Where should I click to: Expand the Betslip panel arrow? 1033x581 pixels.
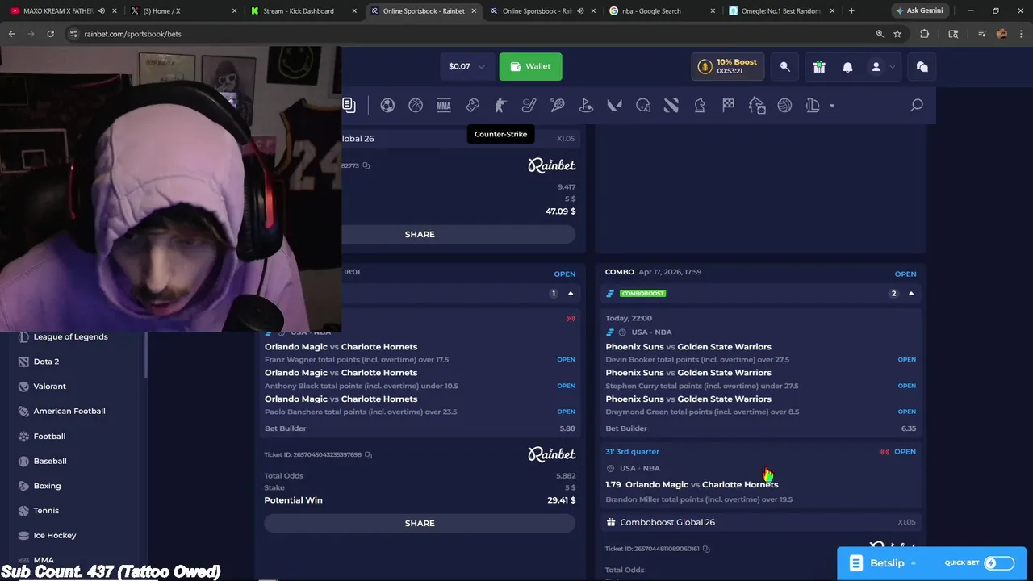coord(913,563)
